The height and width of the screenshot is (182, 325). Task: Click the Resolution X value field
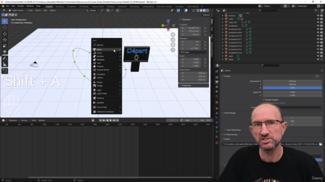(292, 81)
